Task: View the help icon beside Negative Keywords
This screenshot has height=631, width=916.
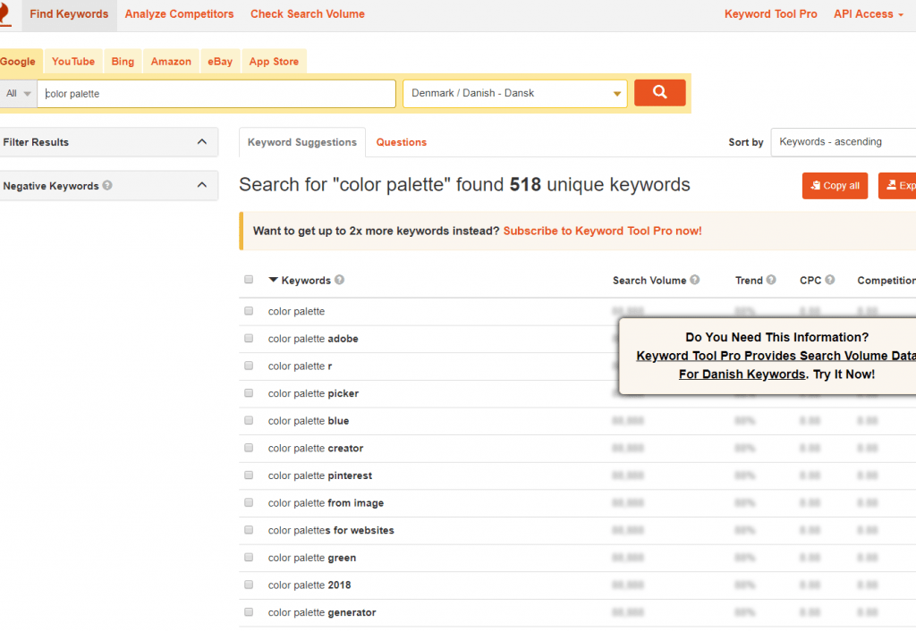Action: coord(106,185)
